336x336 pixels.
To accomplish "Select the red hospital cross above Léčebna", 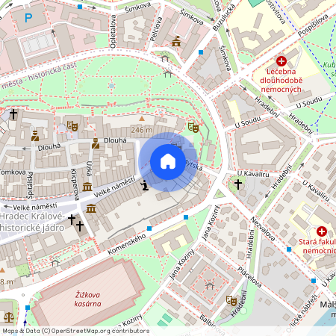I will tap(281, 60).
